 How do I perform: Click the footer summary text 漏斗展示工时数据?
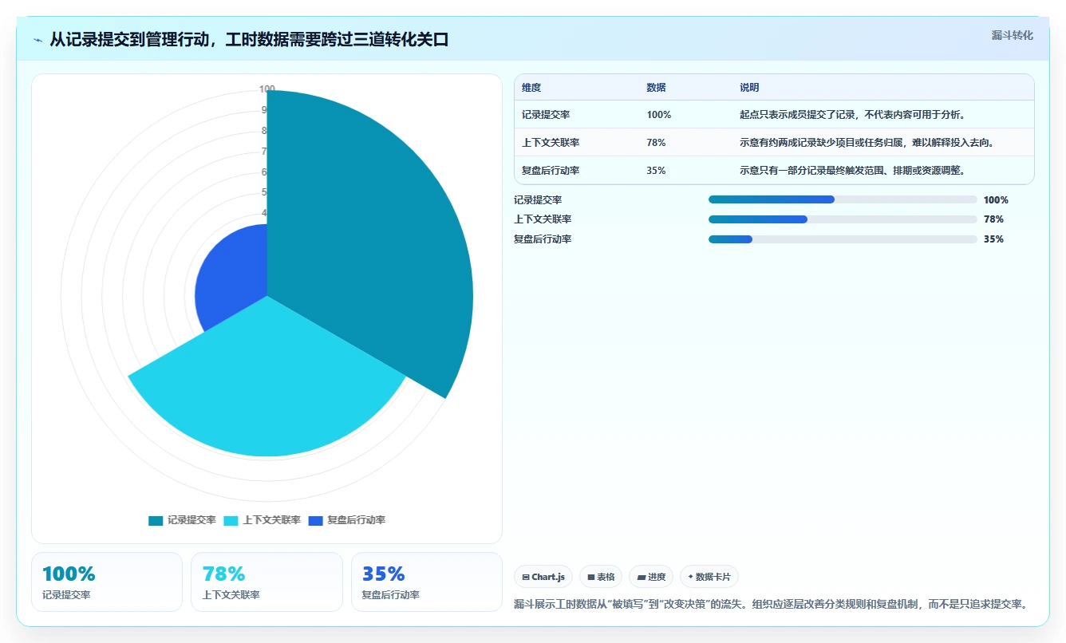coord(770,604)
